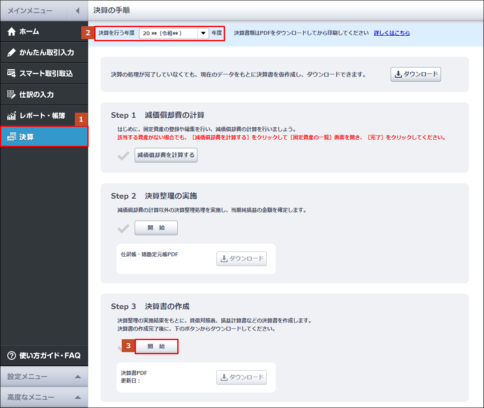Click the top ダウンロード button for provisional statements

pyautogui.click(x=416, y=74)
